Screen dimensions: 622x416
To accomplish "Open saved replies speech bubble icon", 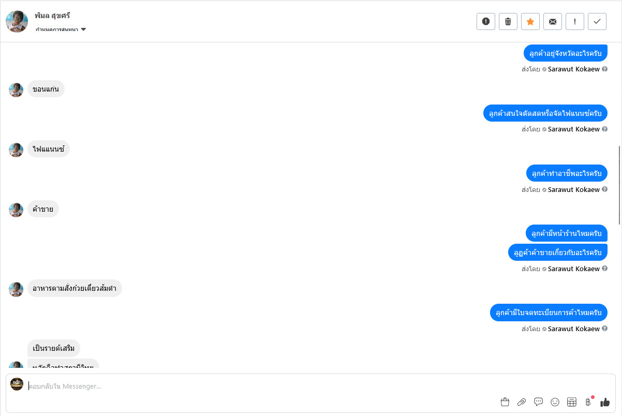I will click(538, 402).
